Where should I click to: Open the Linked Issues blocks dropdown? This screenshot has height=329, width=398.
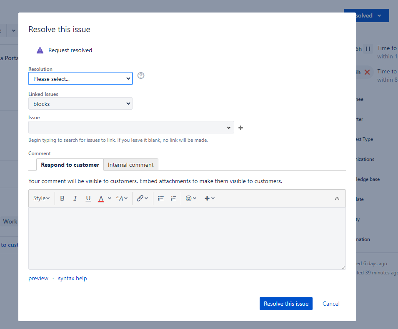click(x=80, y=103)
